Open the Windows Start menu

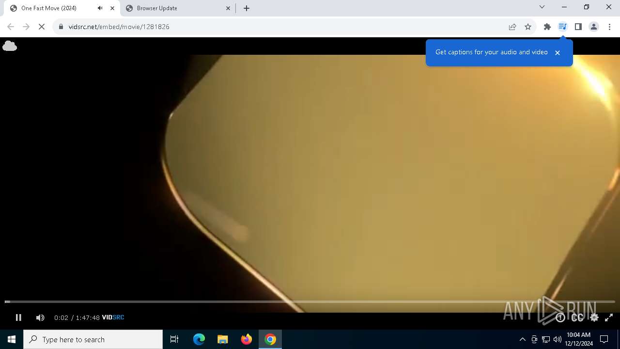tap(12, 339)
